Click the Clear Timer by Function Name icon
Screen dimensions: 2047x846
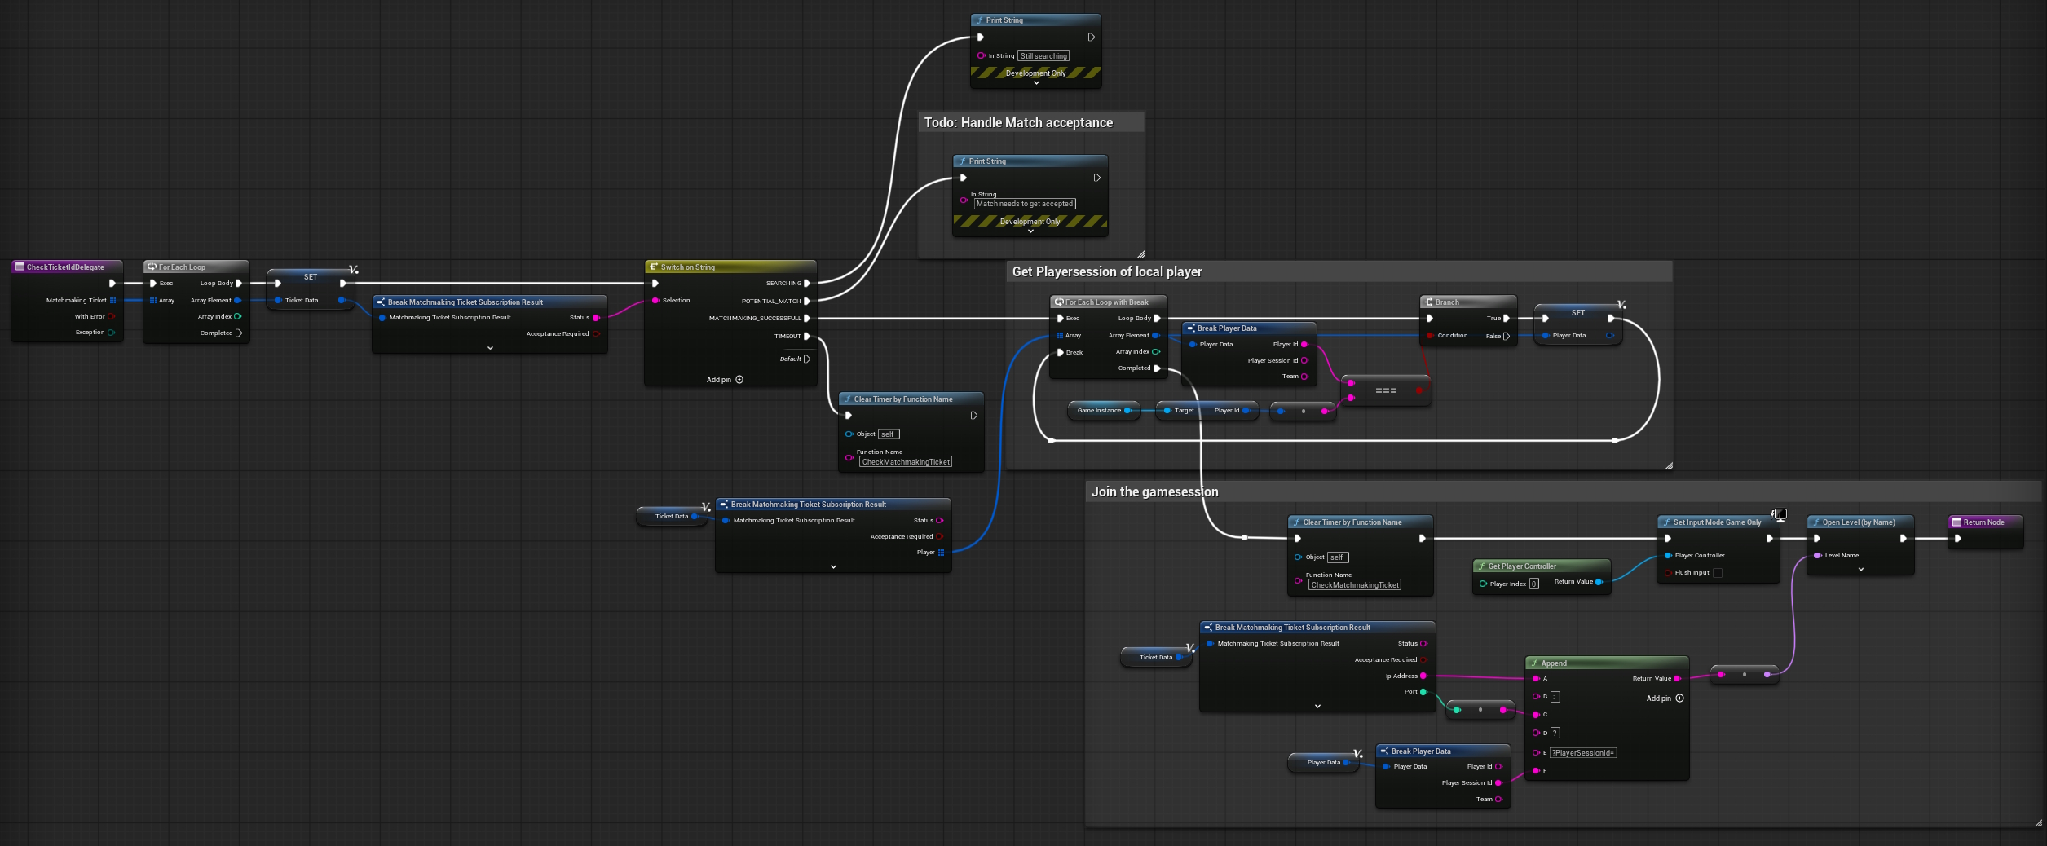848,399
